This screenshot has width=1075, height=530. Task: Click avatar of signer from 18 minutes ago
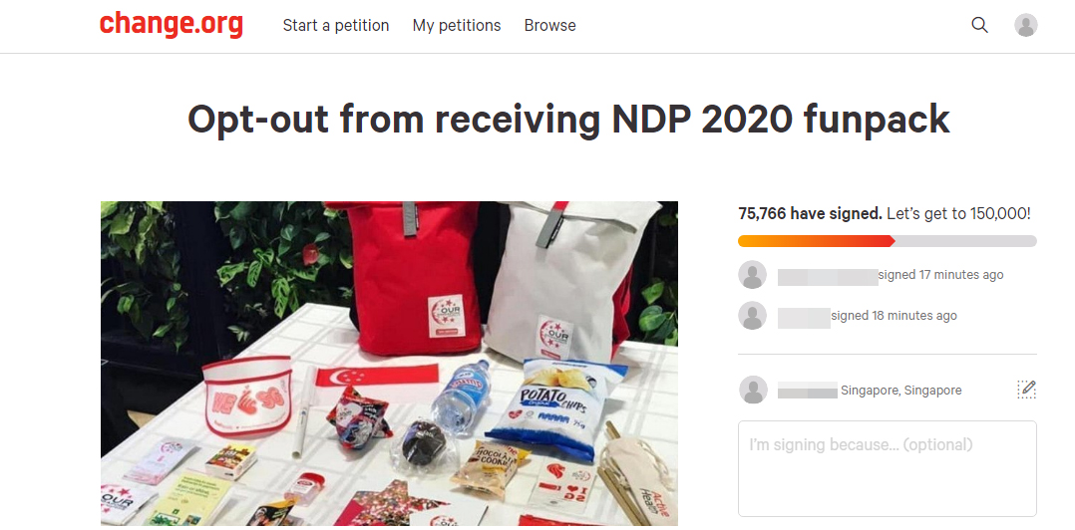pos(752,316)
